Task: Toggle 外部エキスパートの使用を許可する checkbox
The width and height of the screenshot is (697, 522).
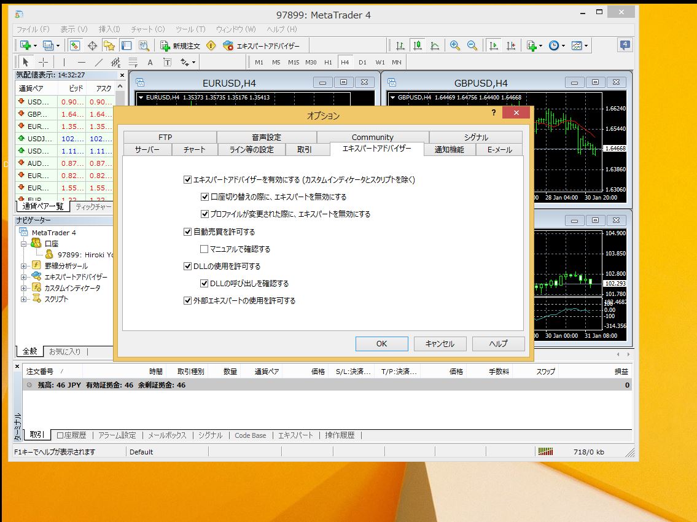Action: point(187,300)
